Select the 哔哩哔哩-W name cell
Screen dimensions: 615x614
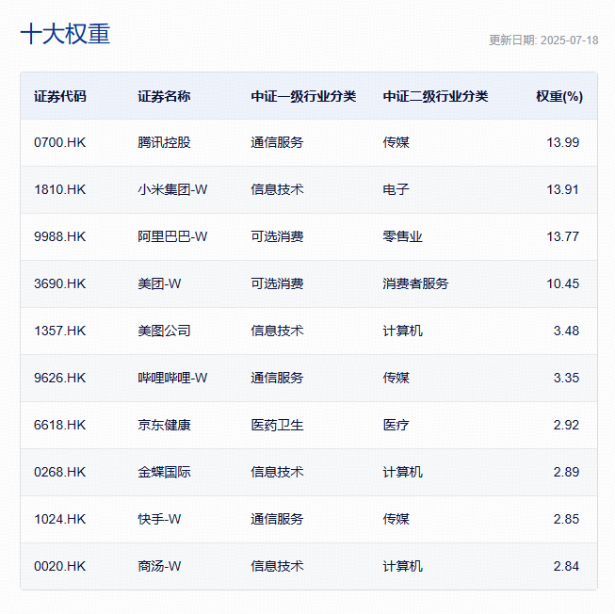172,378
